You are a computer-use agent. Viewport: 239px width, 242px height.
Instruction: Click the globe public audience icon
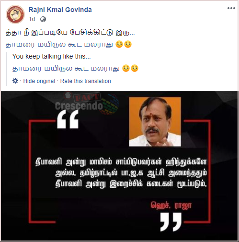click(43, 19)
